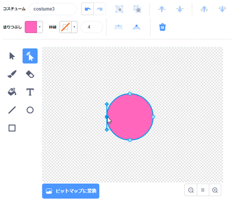
Task: Choose the Brush tool
Action: pos(12,74)
